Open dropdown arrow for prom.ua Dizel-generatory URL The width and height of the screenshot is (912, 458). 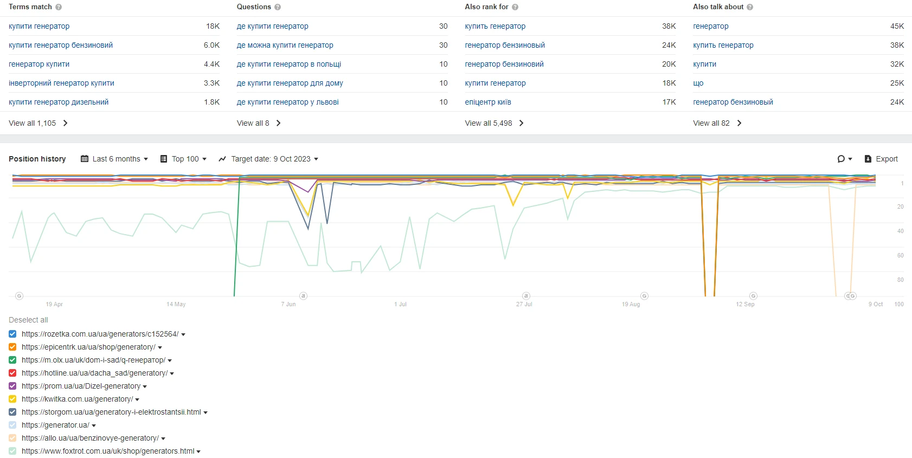coord(145,386)
